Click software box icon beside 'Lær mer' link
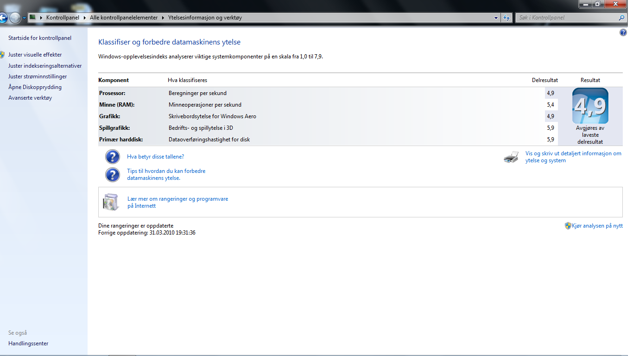The image size is (633, 356). 111,202
